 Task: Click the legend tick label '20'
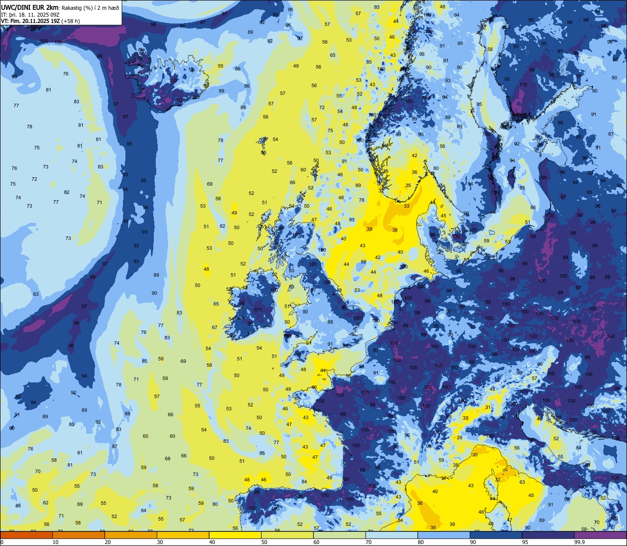[108, 542]
